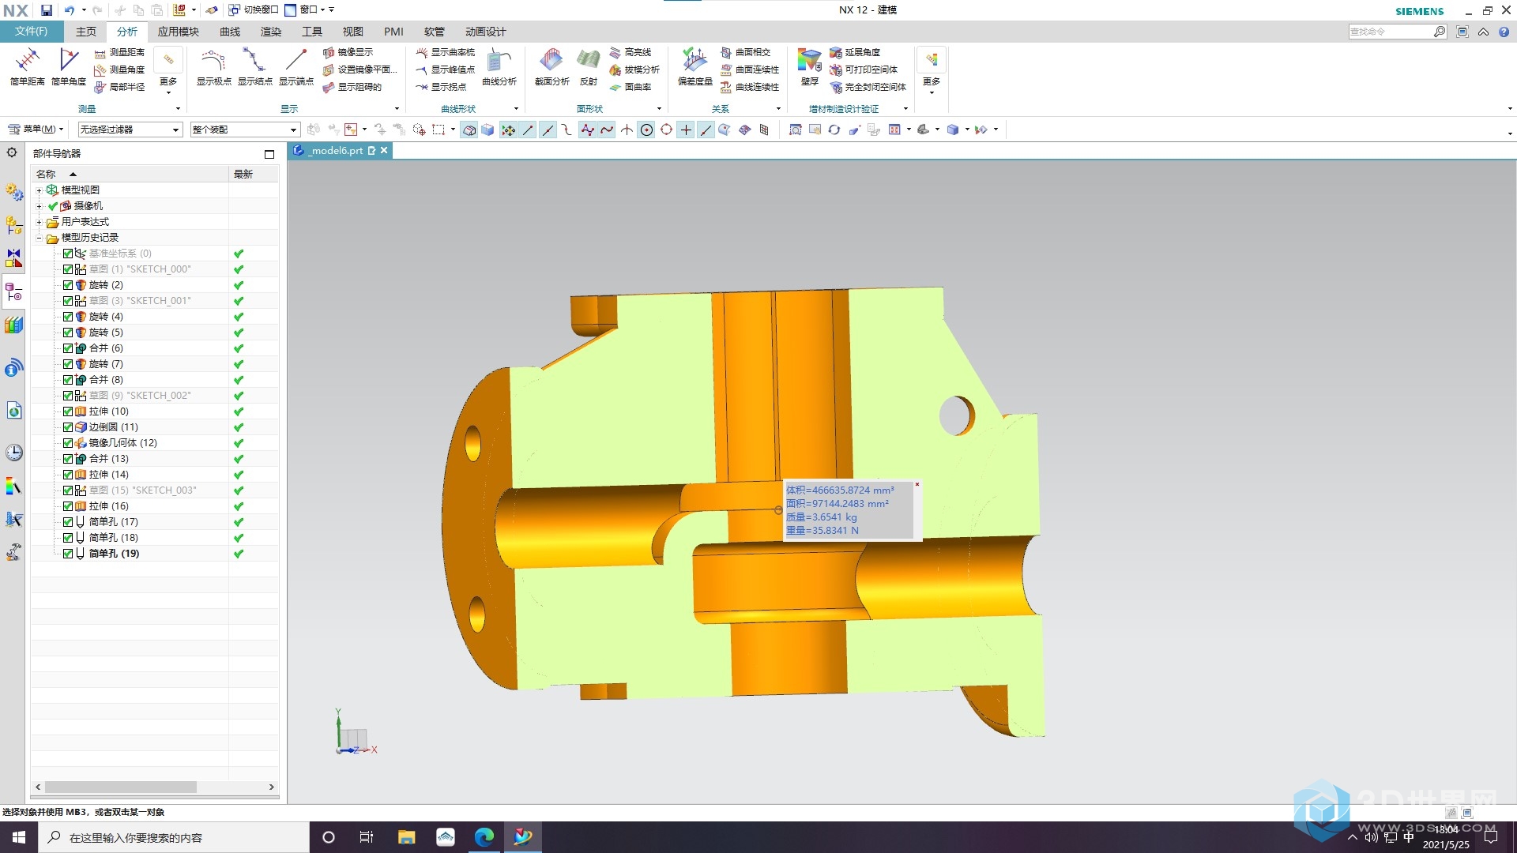
Task: Open the Assembly Navigator sidebar icon
Action: pyautogui.click(x=13, y=225)
